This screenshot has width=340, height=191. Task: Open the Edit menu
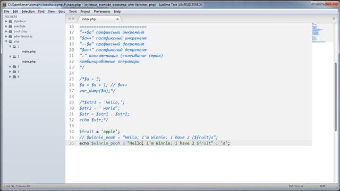pyautogui.click(x=15, y=12)
